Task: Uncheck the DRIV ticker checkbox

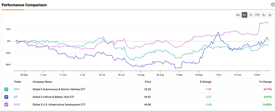Action: pyautogui.click(x=6, y=89)
